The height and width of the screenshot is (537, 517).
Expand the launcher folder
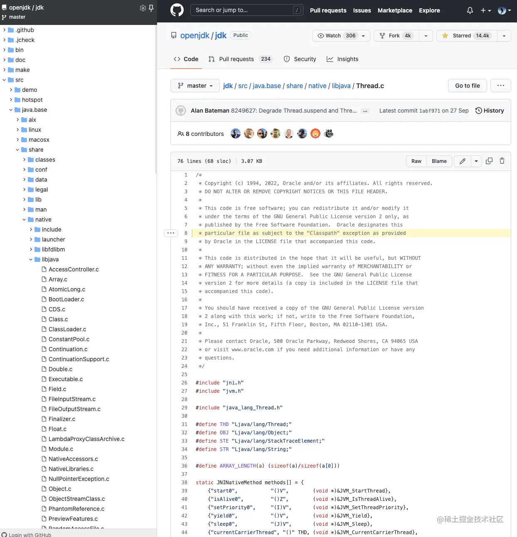coord(31,239)
